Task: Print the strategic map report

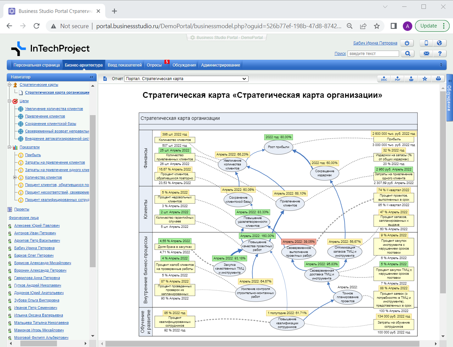Action: pos(438,79)
